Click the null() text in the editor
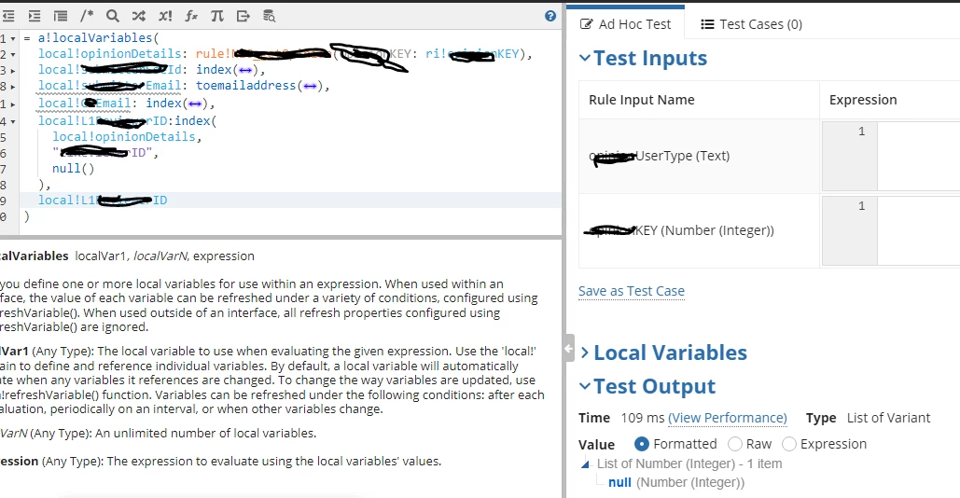960x498 pixels. point(74,168)
